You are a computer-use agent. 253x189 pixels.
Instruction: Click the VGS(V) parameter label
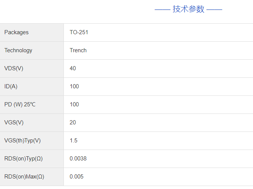(x=14, y=122)
